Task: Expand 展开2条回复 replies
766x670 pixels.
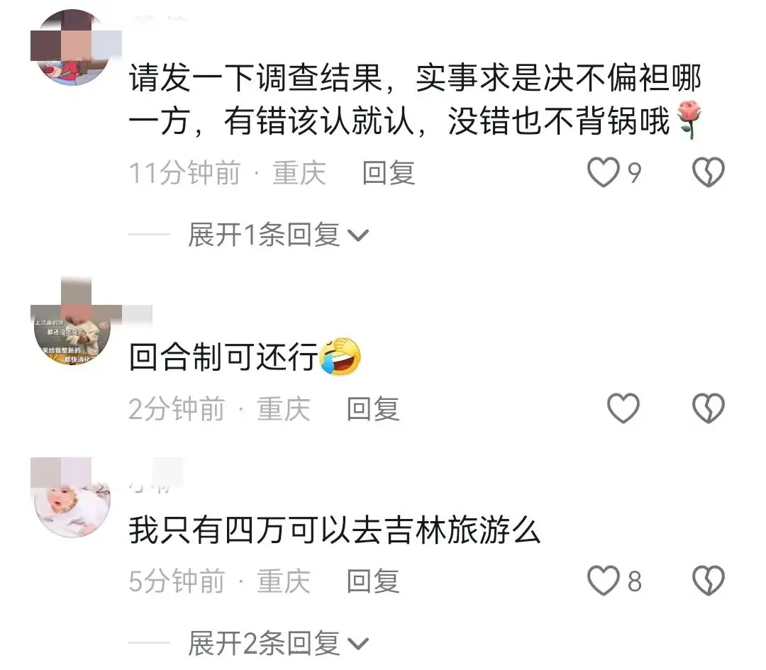Action: click(x=278, y=643)
